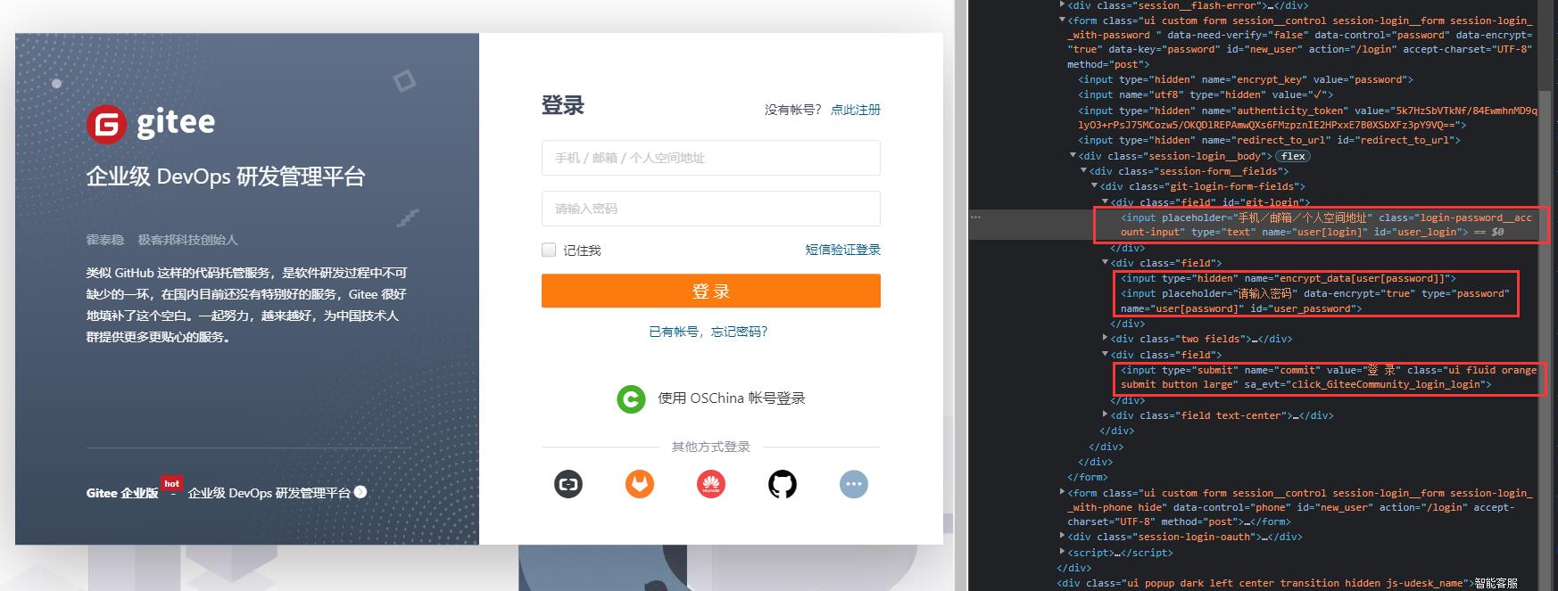Expand the div class "two fields" node

coord(1105,339)
